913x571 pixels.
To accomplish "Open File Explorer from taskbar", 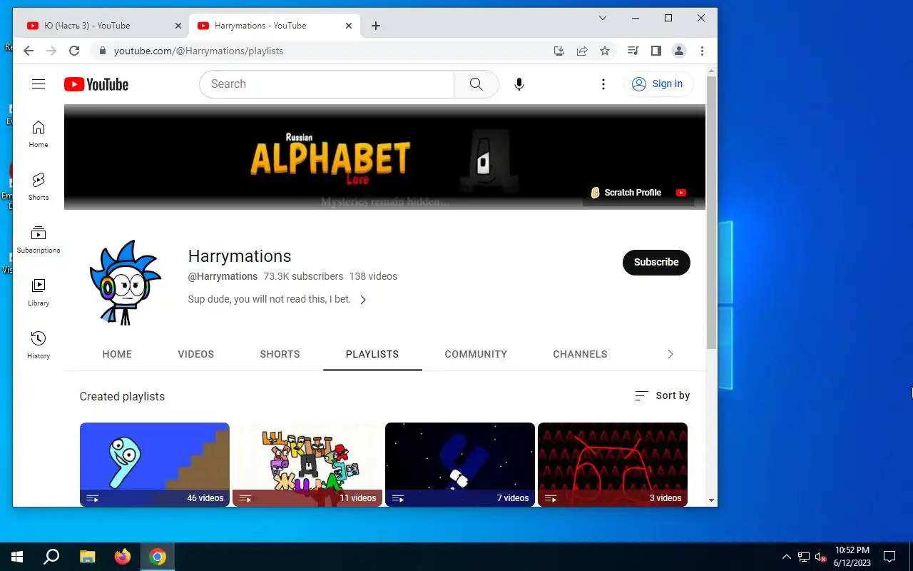I will [87, 557].
